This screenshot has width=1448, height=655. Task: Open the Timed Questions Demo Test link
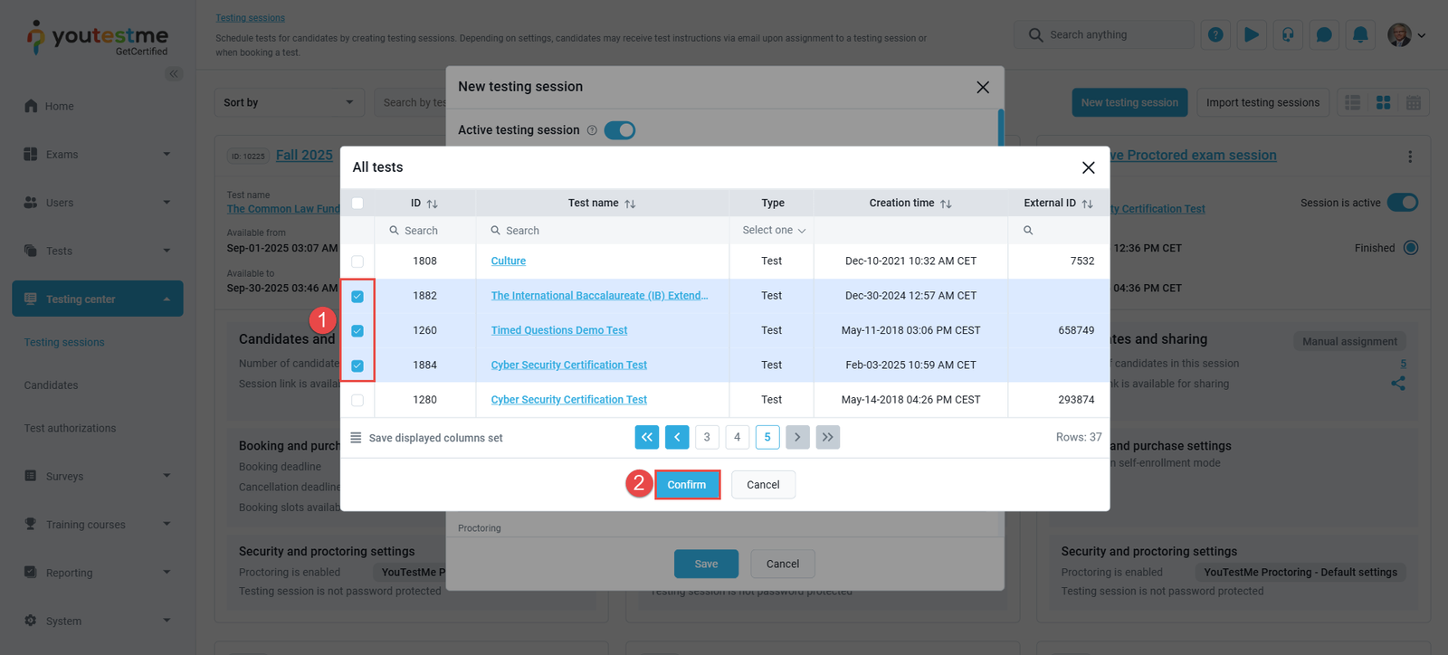coord(559,330)
